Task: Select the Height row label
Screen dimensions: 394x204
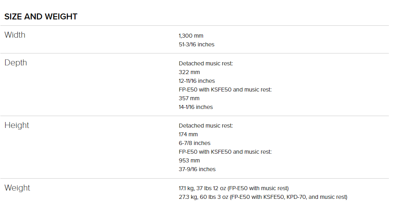Action: [x=17, y=125]
